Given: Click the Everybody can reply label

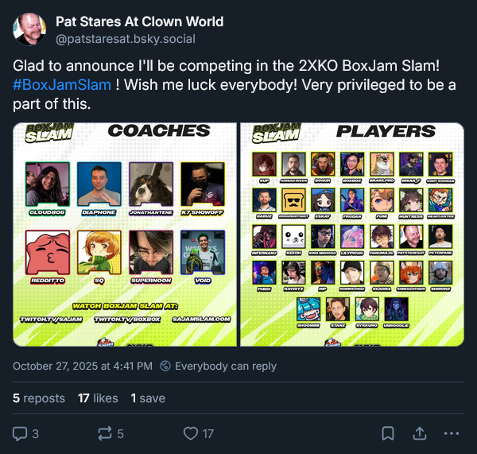Looking at the screenshot, I should [226, 366].
